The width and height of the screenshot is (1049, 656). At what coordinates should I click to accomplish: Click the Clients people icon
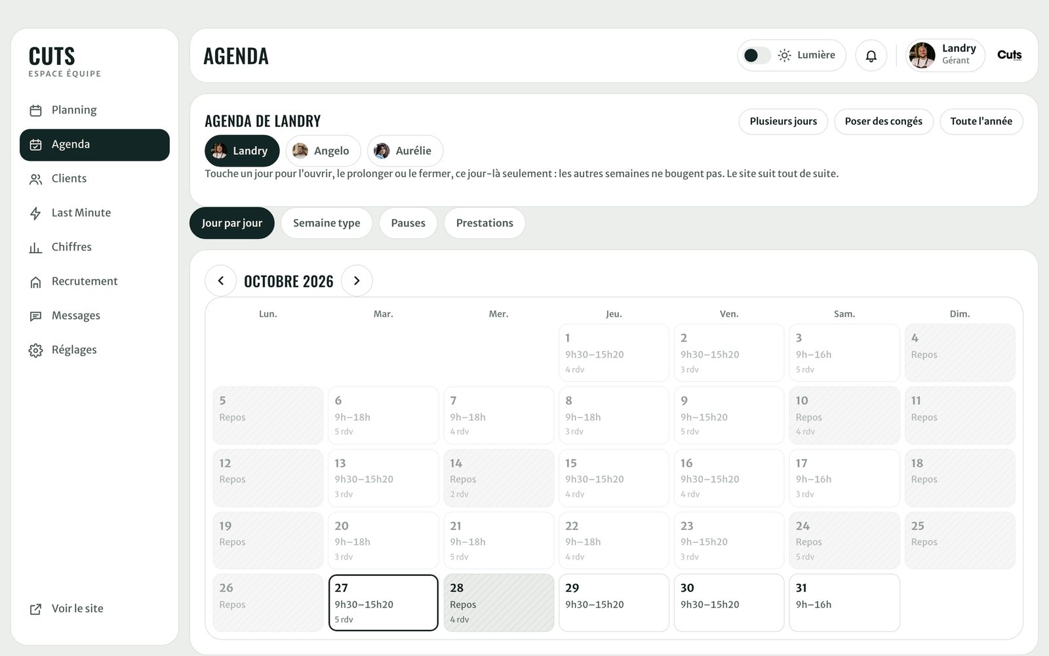(35, 179)
